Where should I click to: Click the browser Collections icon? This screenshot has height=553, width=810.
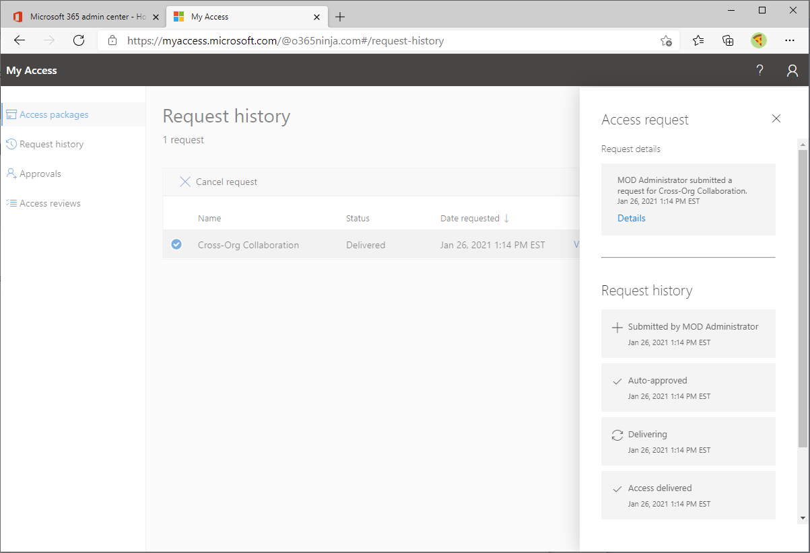click(728, 40)
